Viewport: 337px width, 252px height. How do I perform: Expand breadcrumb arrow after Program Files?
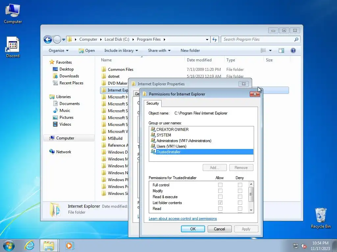(x=165, y=39)
